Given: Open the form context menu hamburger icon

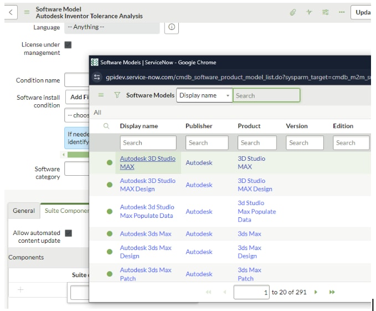Looking at the screenshot, I should [27, 12].
